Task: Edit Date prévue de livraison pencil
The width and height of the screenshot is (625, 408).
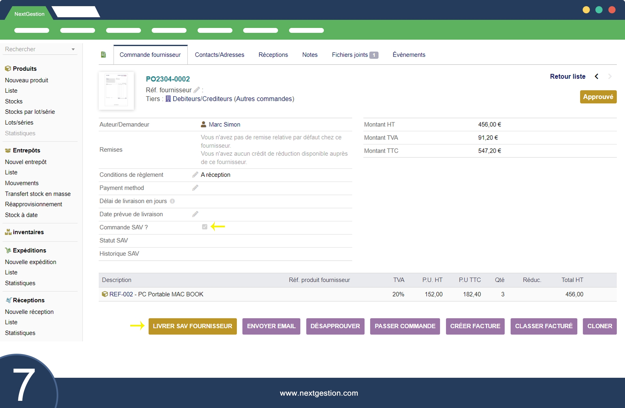Action: coord(195,214)
